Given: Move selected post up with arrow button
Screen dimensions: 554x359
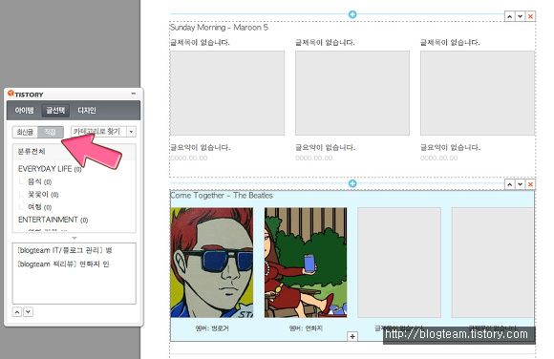Looking at the screenshot, I should pyautogui.click(x=17, y=312).
